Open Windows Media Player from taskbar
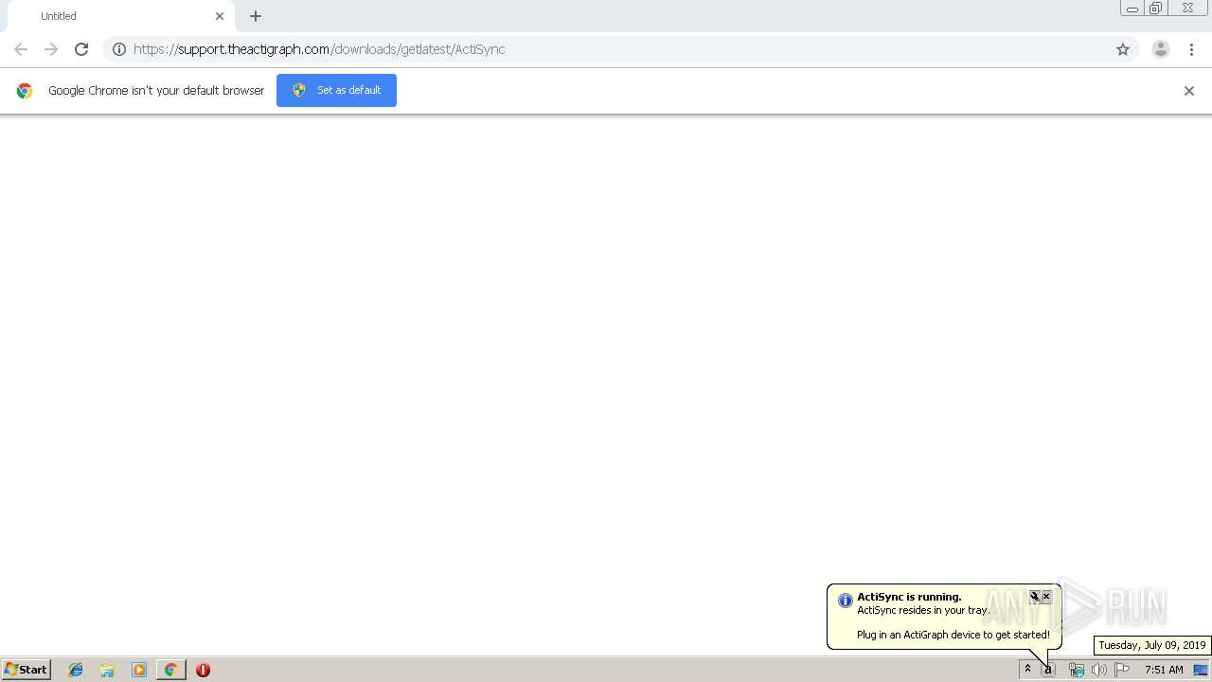The width and height of the screenshot is (1212, 682). 139,670
